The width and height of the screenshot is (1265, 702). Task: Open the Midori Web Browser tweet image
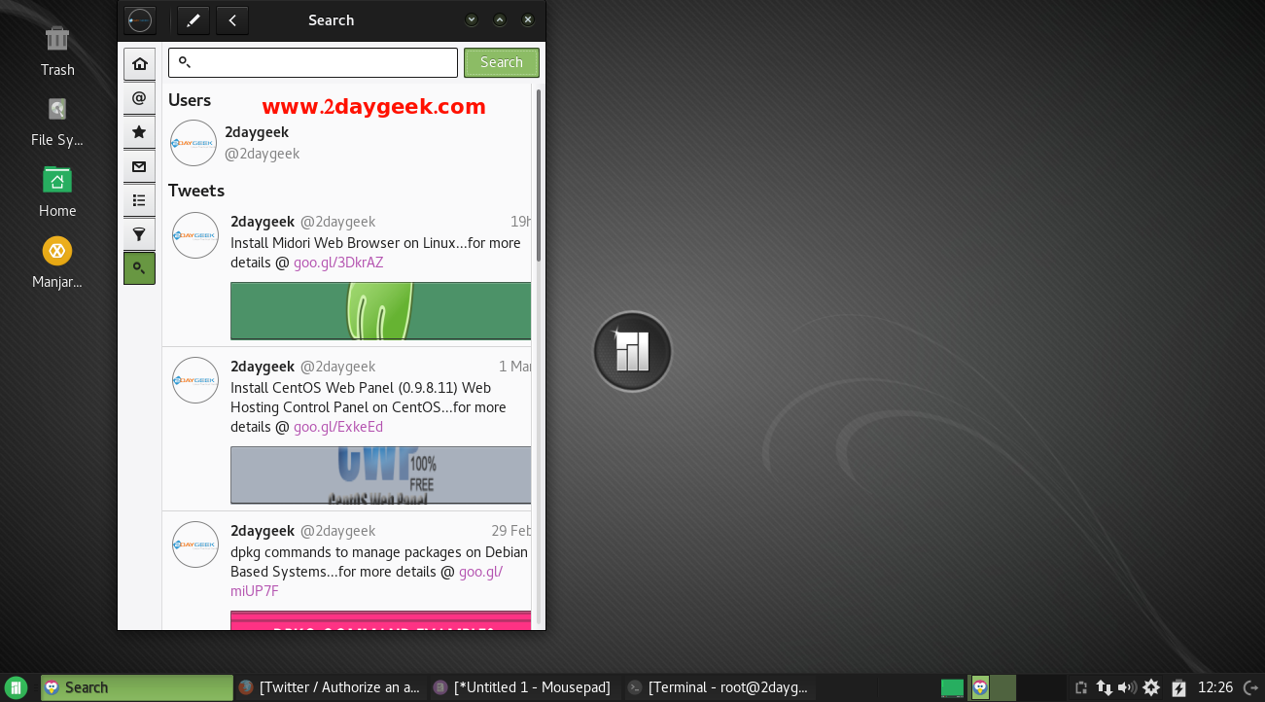(x=380, y=311)
